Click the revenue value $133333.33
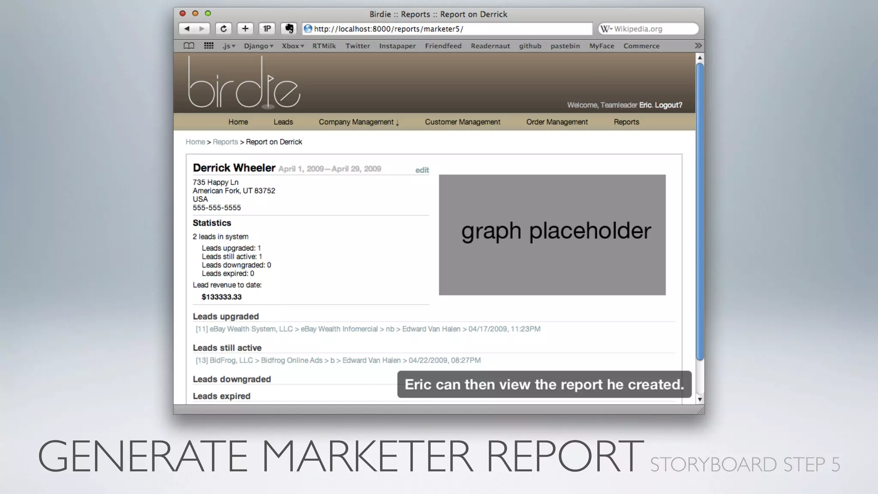This screenshot has height=494, width=878. (x=222, y=297)
